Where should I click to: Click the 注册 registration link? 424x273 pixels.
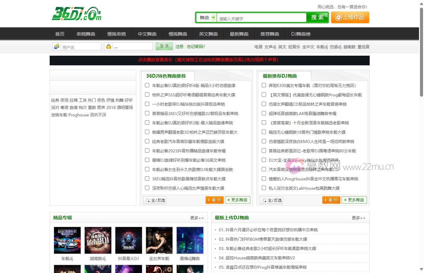point(179,46)
